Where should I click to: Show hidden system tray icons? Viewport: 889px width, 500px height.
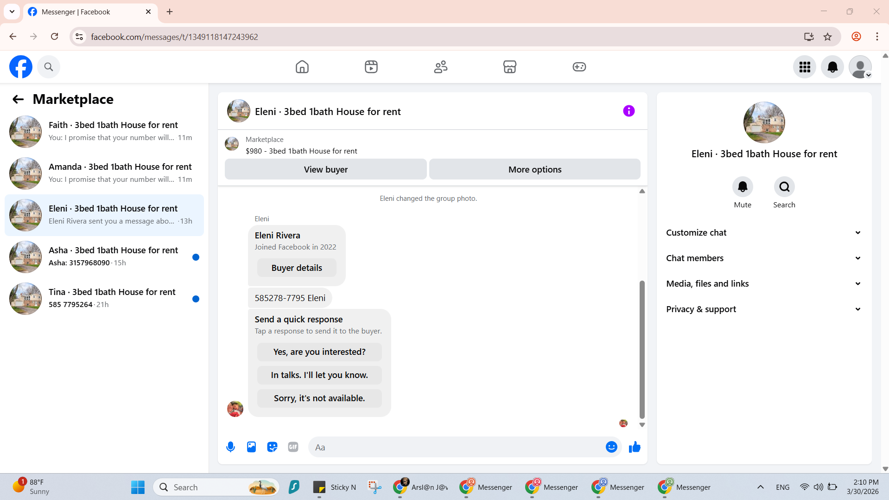[x=760, y=487]
